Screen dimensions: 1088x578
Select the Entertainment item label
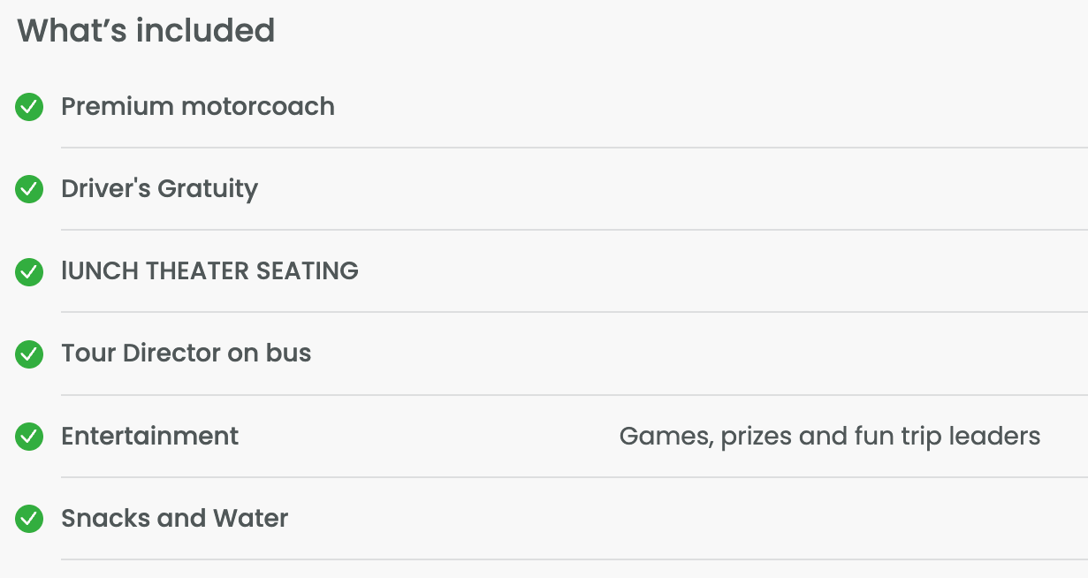(x=149, y=436)
